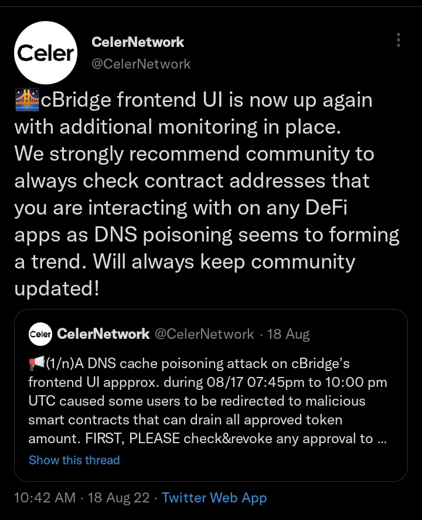Click the megaphone emoji in the quoted tweet
Image resolution: width=422 pixels, height=520 pixels.
[x=38, y=362]
